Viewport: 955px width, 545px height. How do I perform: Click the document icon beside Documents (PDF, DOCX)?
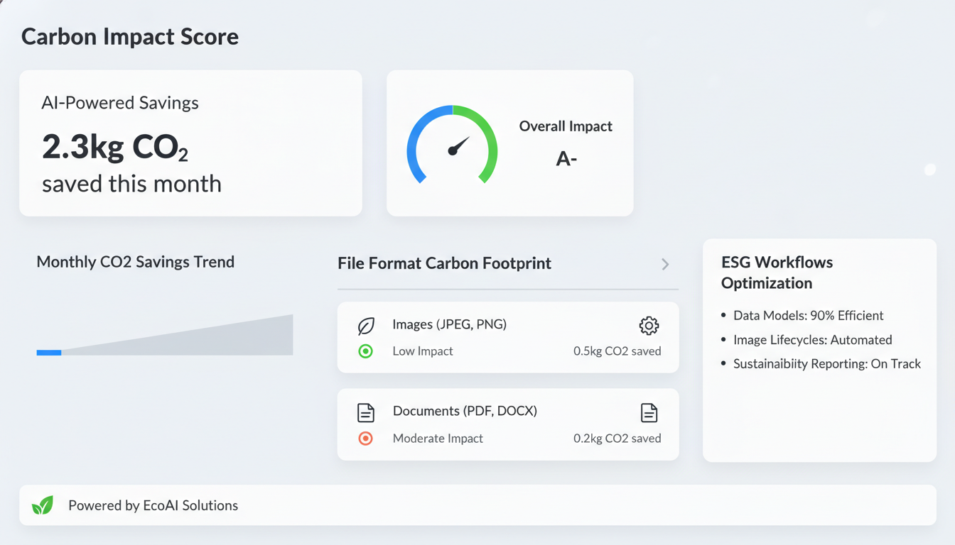pyautogui.click(x=366, y=412)
